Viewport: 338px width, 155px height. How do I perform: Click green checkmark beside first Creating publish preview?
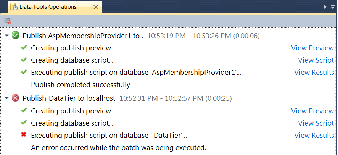24,47
